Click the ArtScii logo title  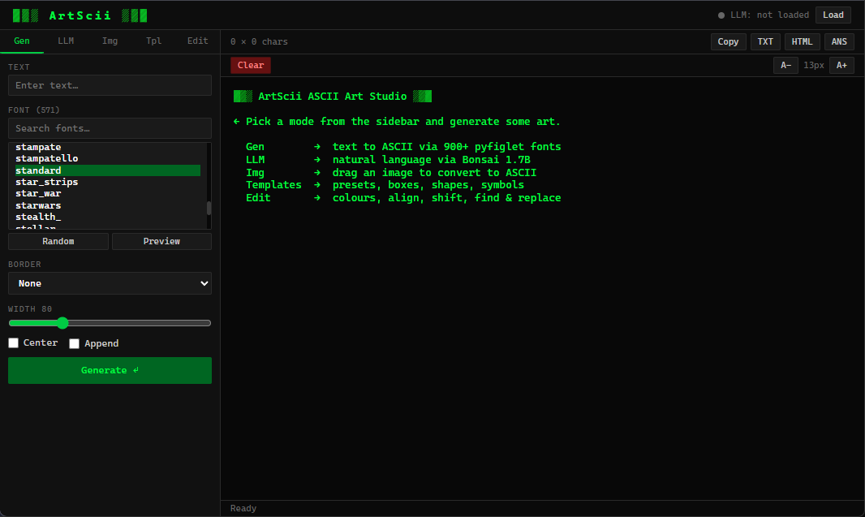[80, 15]
